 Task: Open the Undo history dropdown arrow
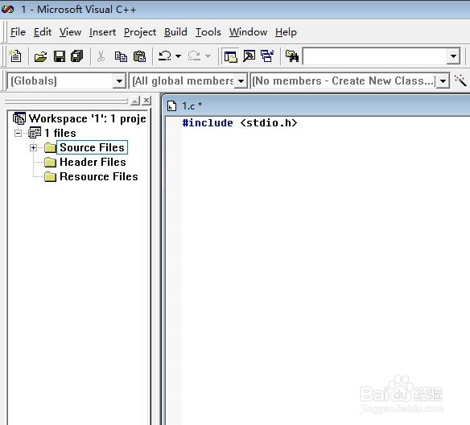(178, 56)
